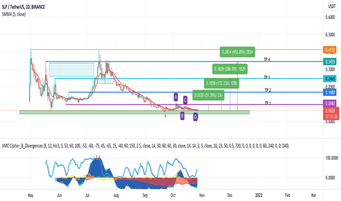The image size is (341, 201).
Task: Select the TP 4 text label
Action: (x=267, y=60)
